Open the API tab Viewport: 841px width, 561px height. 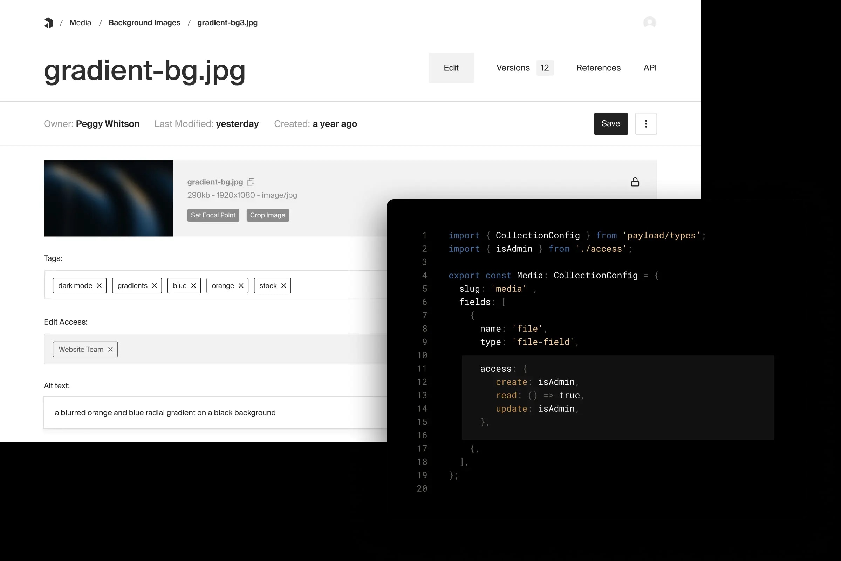click(x=650, y=68)
